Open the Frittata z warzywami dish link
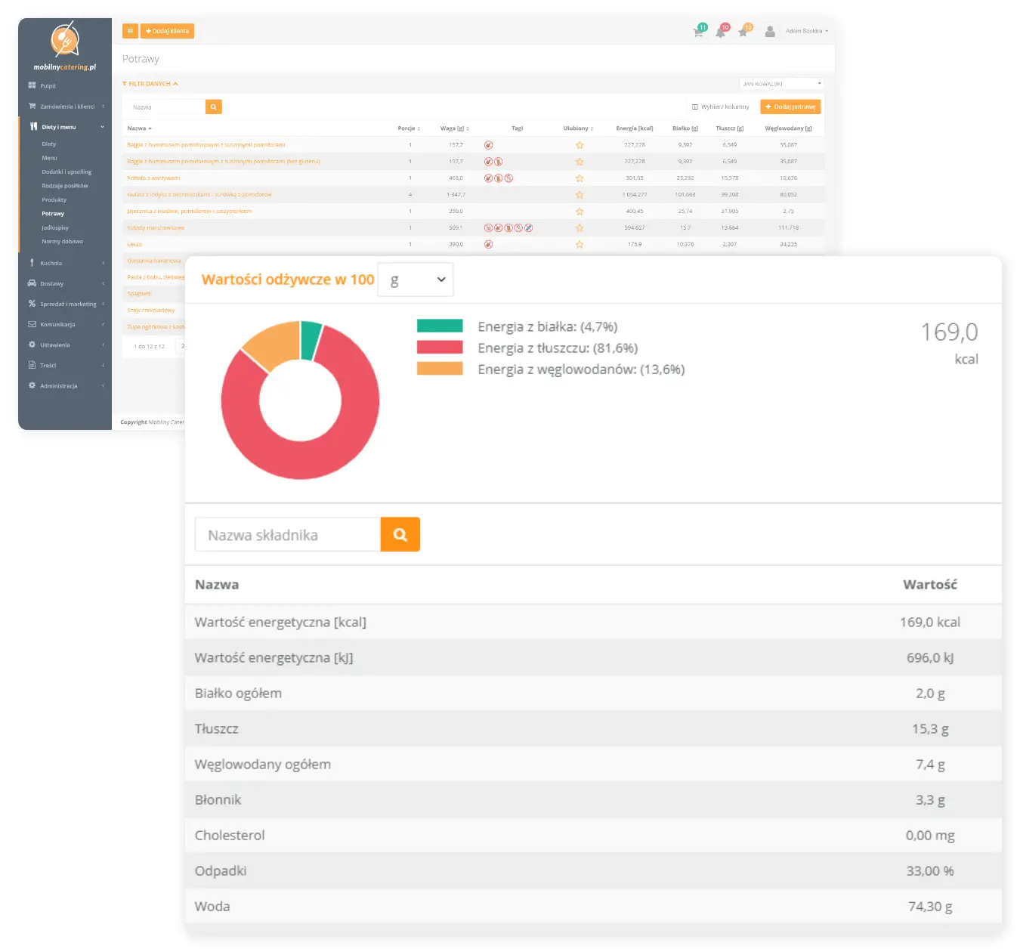1020x952 pixels. point(154,178)
